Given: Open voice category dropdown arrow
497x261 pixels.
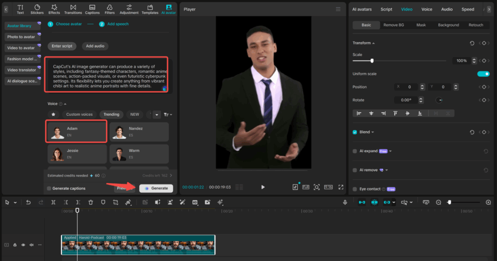Looking at the screenshot, I should tap(157, 115).
